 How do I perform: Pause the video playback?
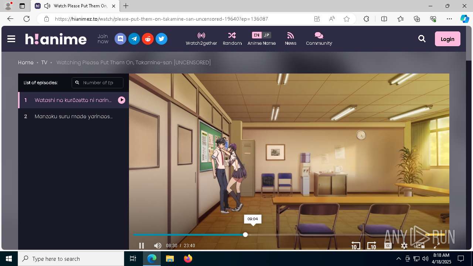(x=141, y=246)
